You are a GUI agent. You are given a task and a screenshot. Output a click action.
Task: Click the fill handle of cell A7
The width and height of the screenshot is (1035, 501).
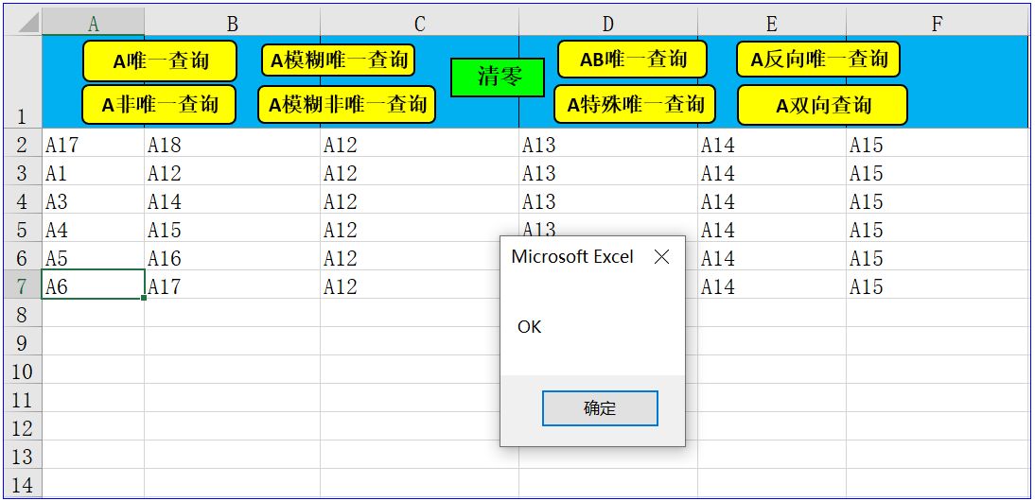pyautogui.click(x=144, y=298)
